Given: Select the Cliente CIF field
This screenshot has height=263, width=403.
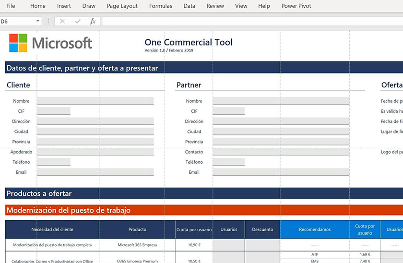Looking at the screenshot, I should coord(53,111).
